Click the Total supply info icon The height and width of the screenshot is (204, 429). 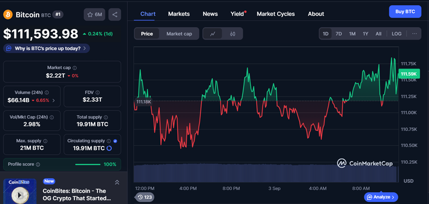(106, 117)
